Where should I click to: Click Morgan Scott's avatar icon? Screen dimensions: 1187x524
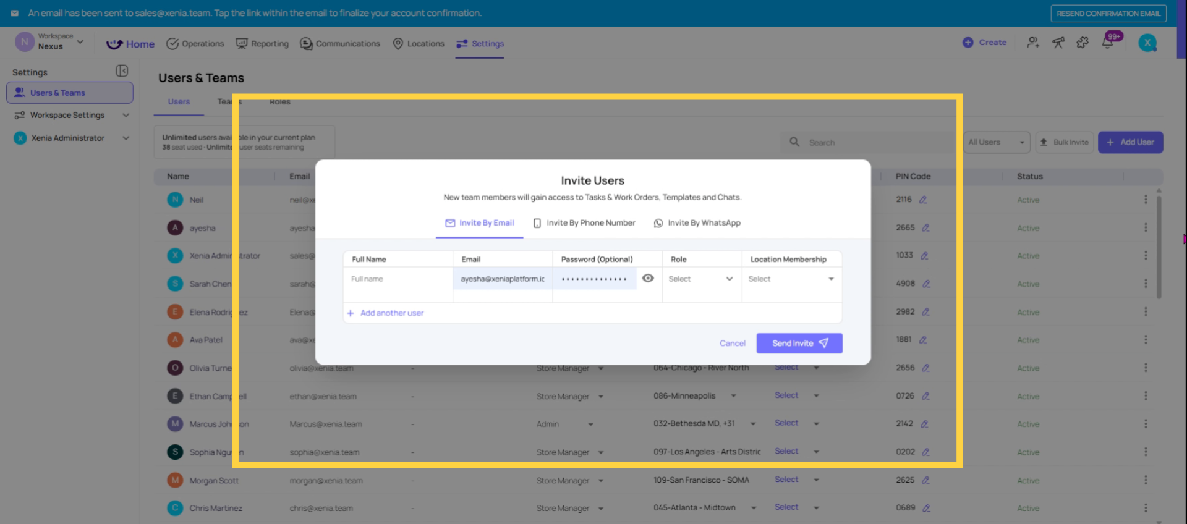(x=175, y=480)
